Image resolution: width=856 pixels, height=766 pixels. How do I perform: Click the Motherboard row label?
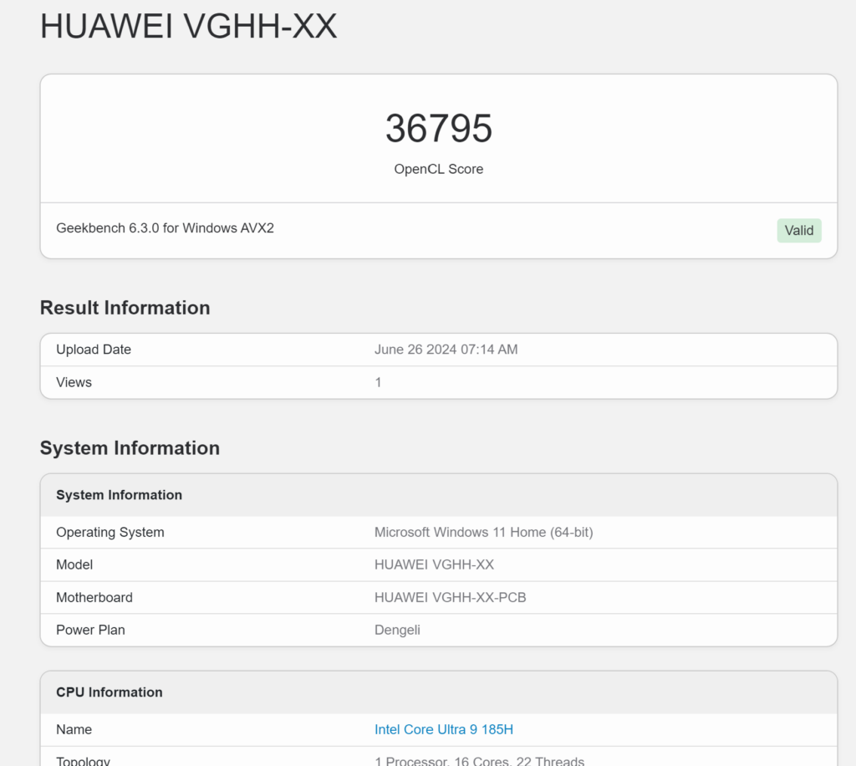[94, 597]
